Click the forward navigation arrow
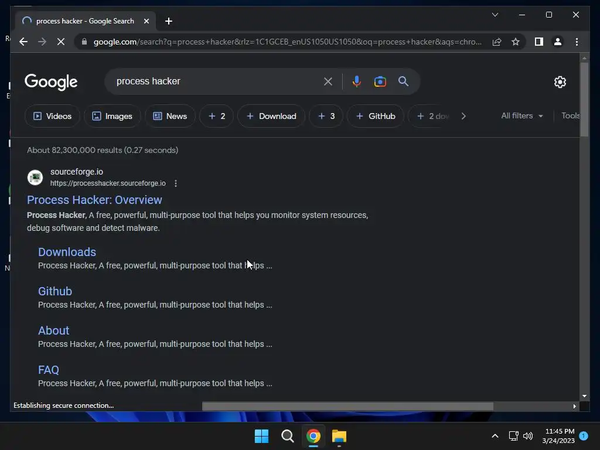The image size is (600, 450). point(42,42)
